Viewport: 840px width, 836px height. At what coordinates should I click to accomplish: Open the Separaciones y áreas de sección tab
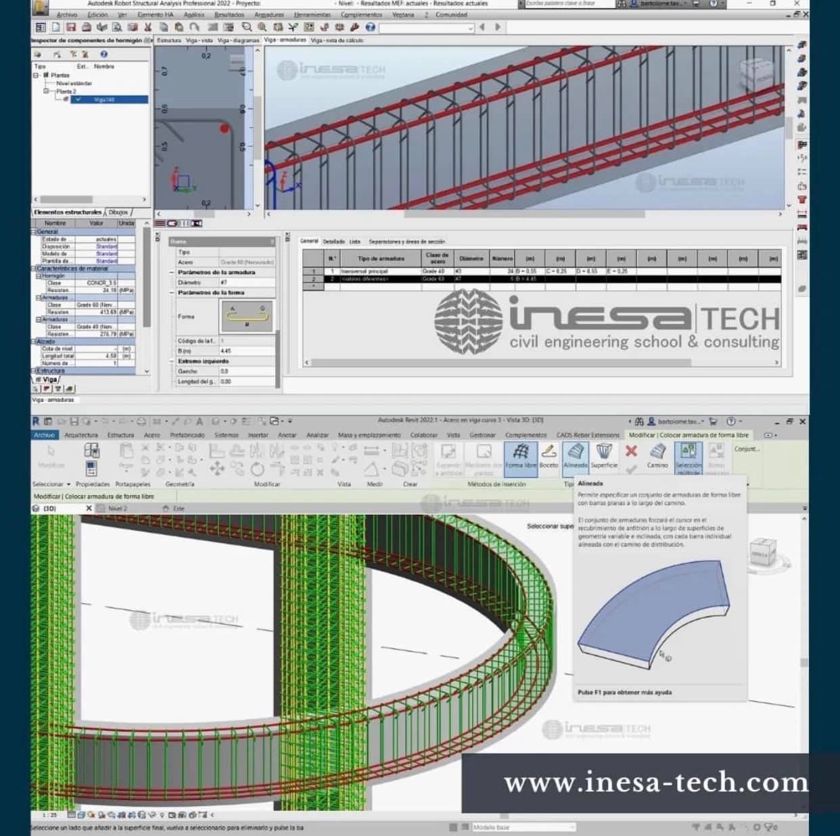click(406, 241)
